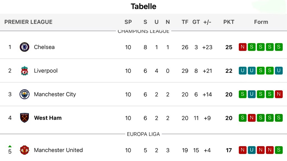
Task: Open the Manchester United team link
Action: coord(58,150)
